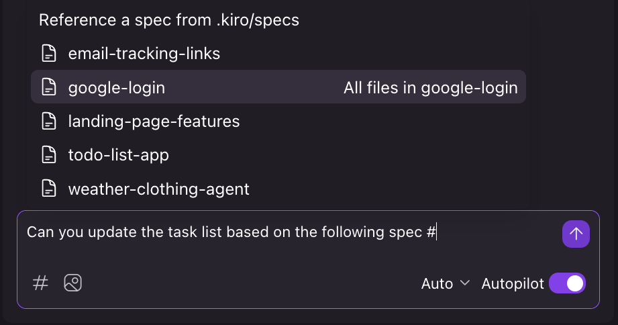
Task: Select the landing-page-features spec
Action: coord(154,122)
